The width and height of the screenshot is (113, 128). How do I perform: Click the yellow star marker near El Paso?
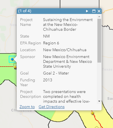point(15,67)
